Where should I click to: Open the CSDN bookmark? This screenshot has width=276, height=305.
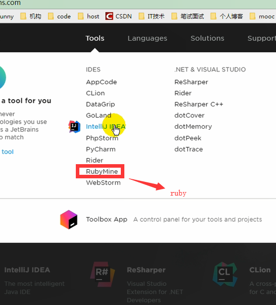click(x=119, y=16)
